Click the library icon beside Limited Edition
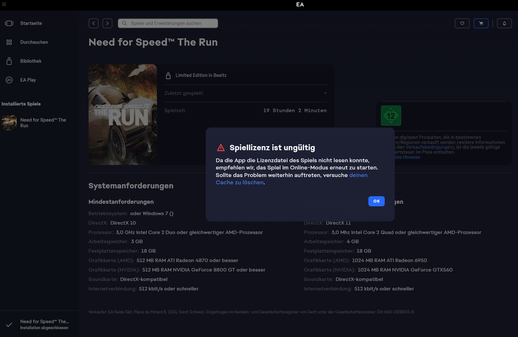 (x=168, y=76)
